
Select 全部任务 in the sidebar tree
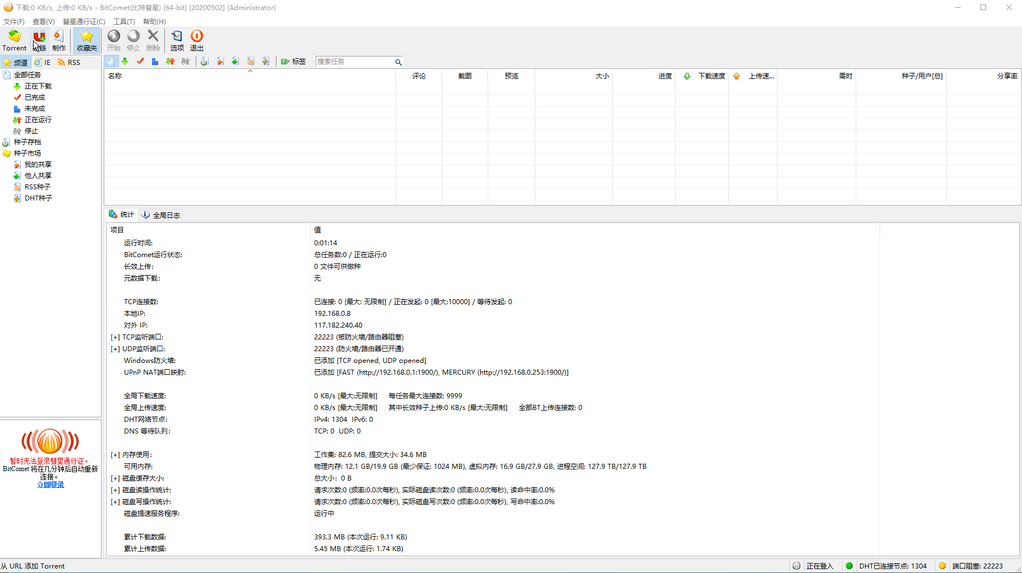pyautogui.click(x=27, y=75)
